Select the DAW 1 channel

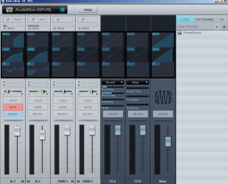tap(63, 114)
